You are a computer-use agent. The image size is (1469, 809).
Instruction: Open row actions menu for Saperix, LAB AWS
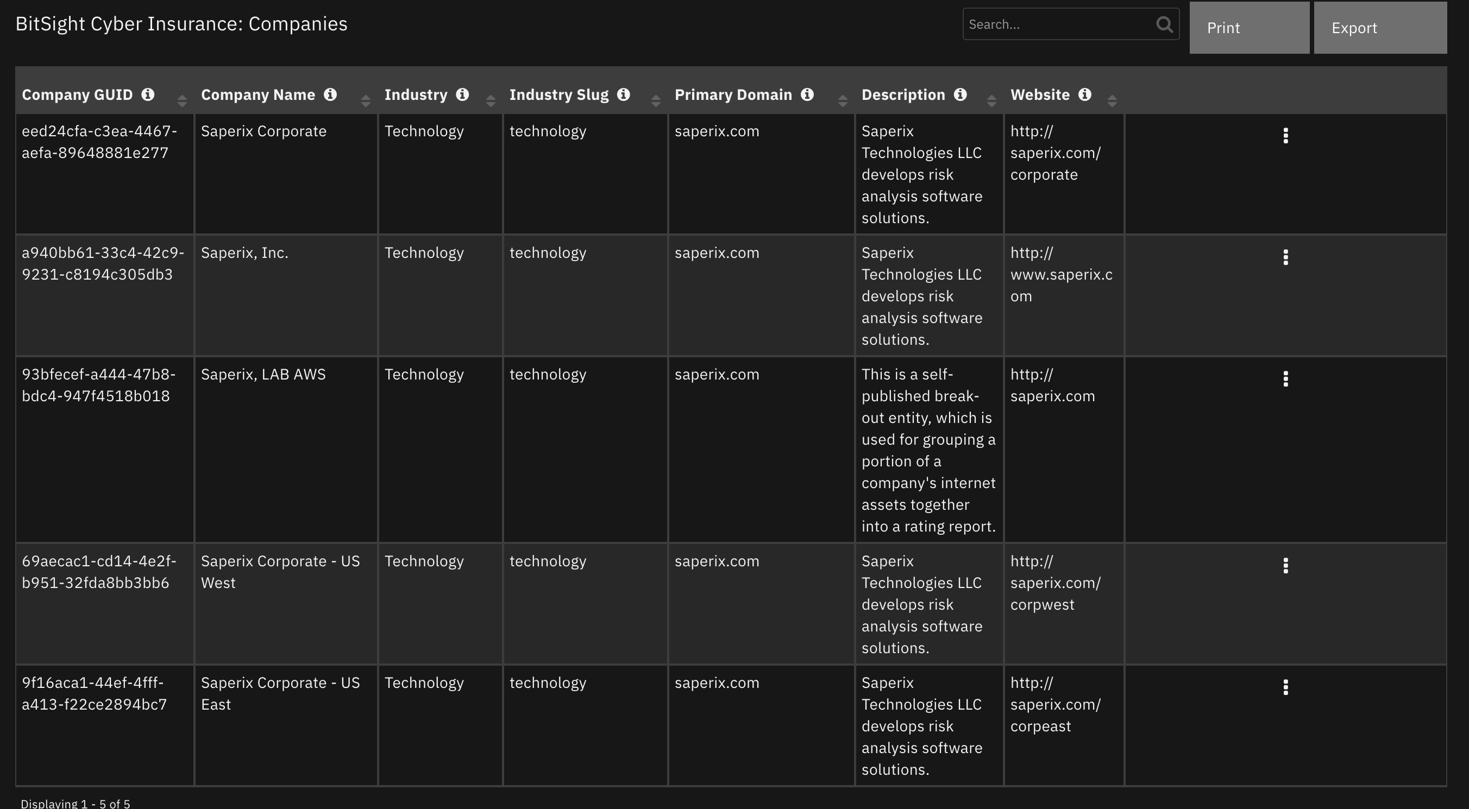point(1285,379)
